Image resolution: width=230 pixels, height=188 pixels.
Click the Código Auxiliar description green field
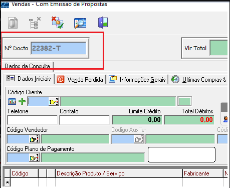coord(180,139)
